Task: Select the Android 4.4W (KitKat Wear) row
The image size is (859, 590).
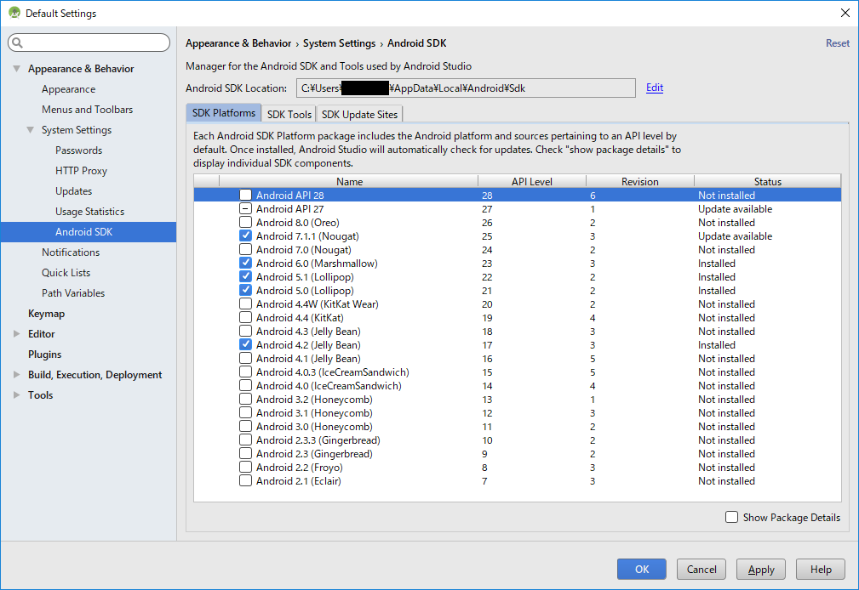Action: pyautogui.click(x=517, y=304)
